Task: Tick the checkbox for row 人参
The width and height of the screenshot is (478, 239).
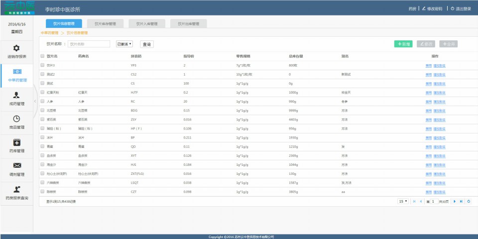Action: click(x=42, y=101)
